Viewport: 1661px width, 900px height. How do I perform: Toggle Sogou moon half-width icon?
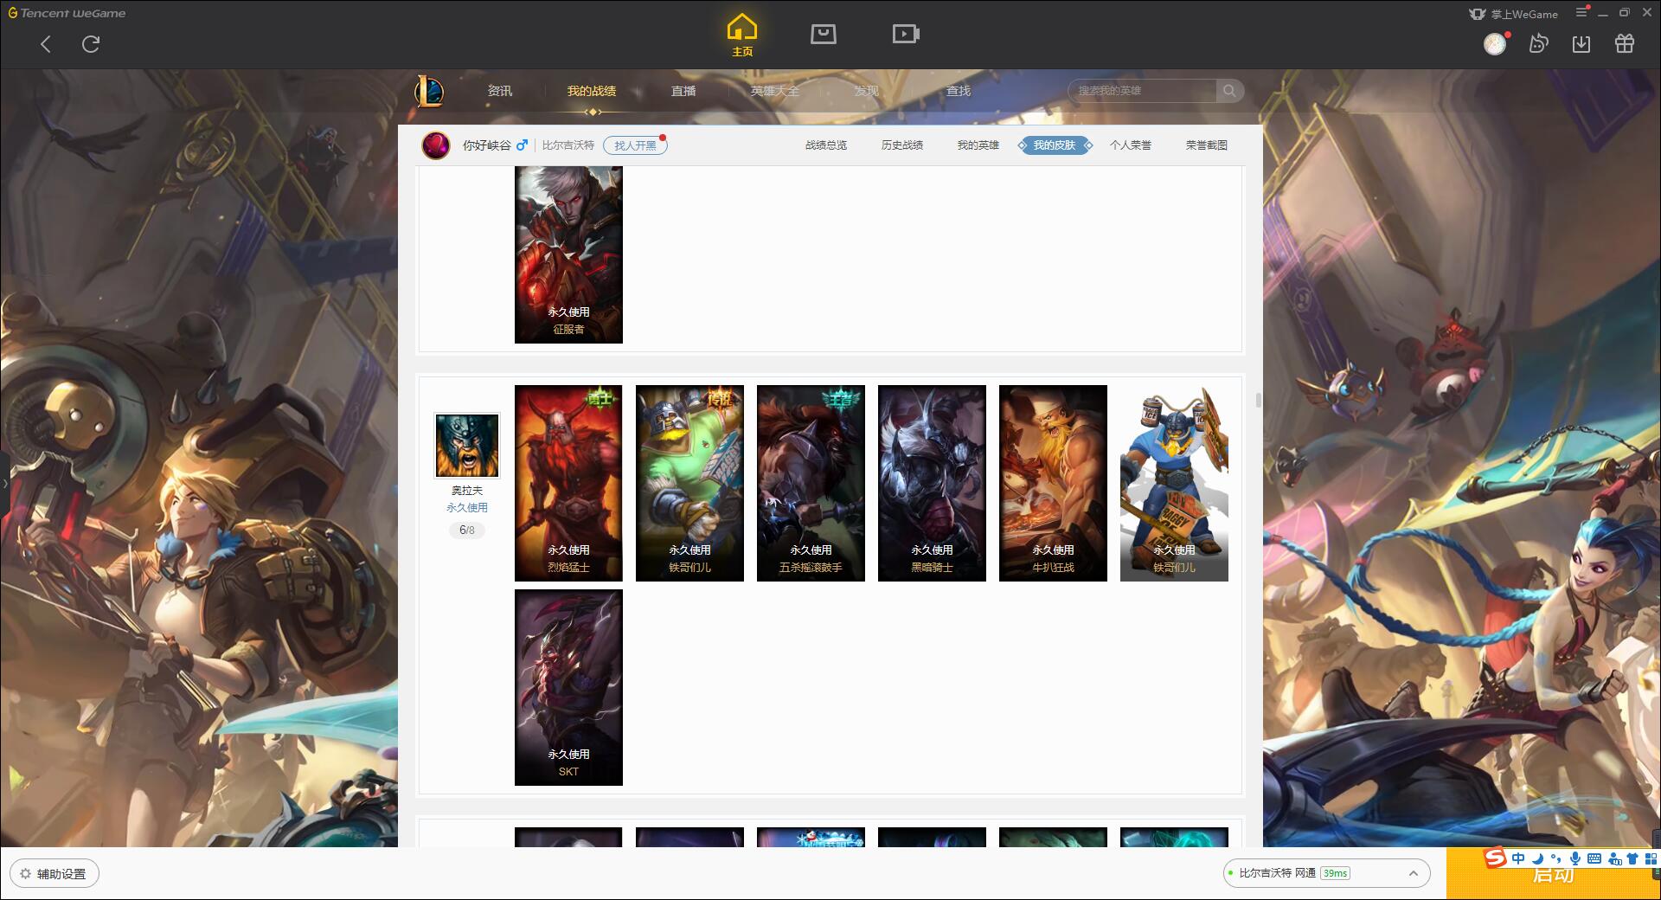point(1537,858)
